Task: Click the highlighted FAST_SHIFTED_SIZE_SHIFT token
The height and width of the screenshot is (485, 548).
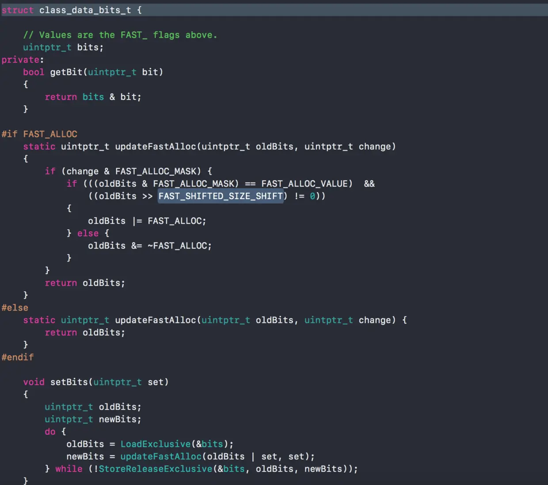Action: (x=221, y=196)
